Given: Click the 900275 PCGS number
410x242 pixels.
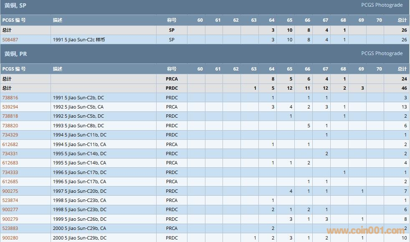Looking at the screenshot, I should [x=10, y=191].
